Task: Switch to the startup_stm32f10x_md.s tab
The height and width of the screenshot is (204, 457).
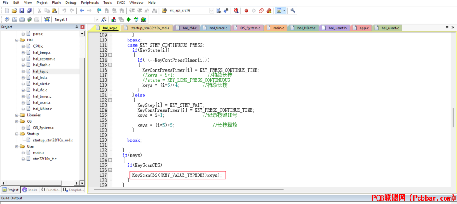Action: (x=146, y=28)
